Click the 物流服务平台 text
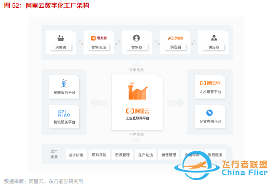This screenshot has width=271, height=185. click(x=64, y=122)
